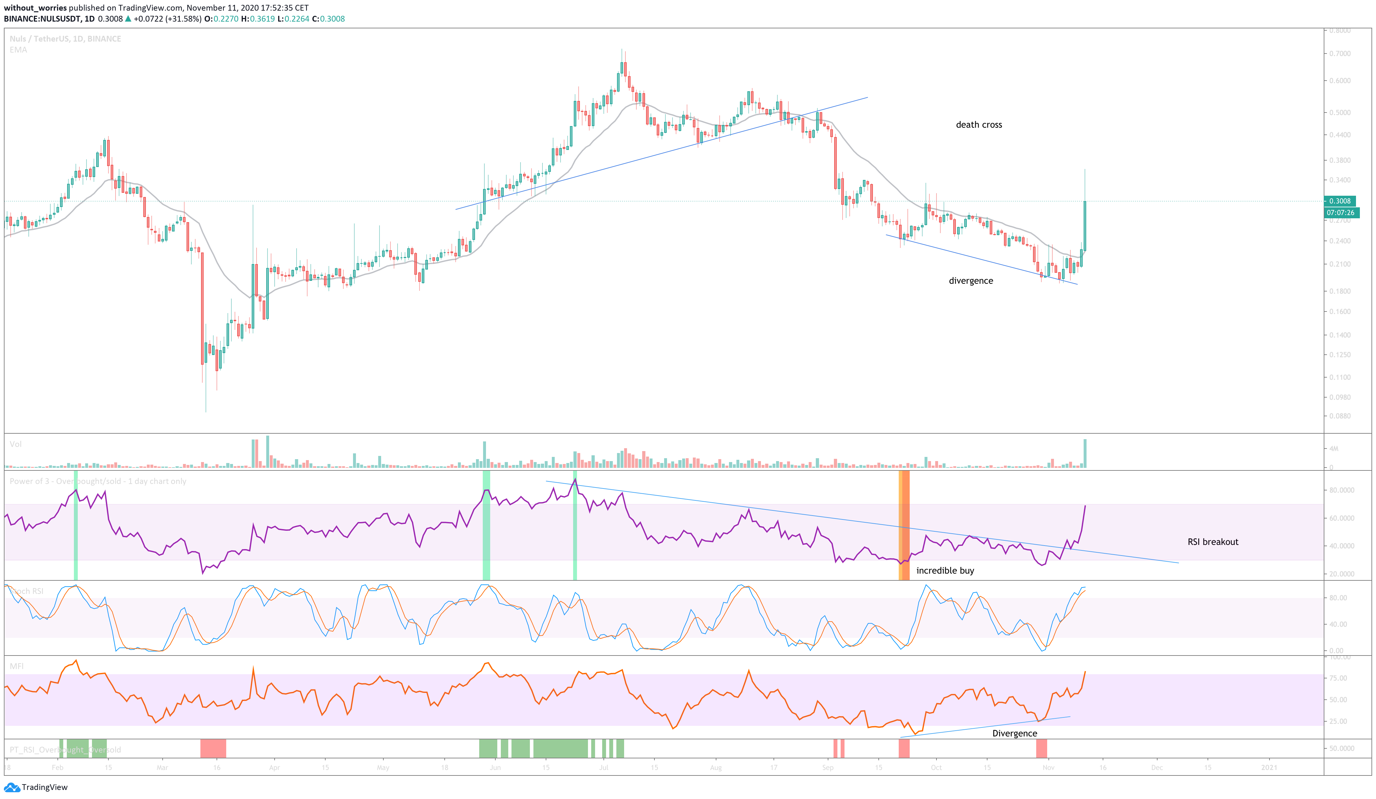
Task: Click the 'Power of 3 - Overbought/sold' indicator label
Action: 98,481
